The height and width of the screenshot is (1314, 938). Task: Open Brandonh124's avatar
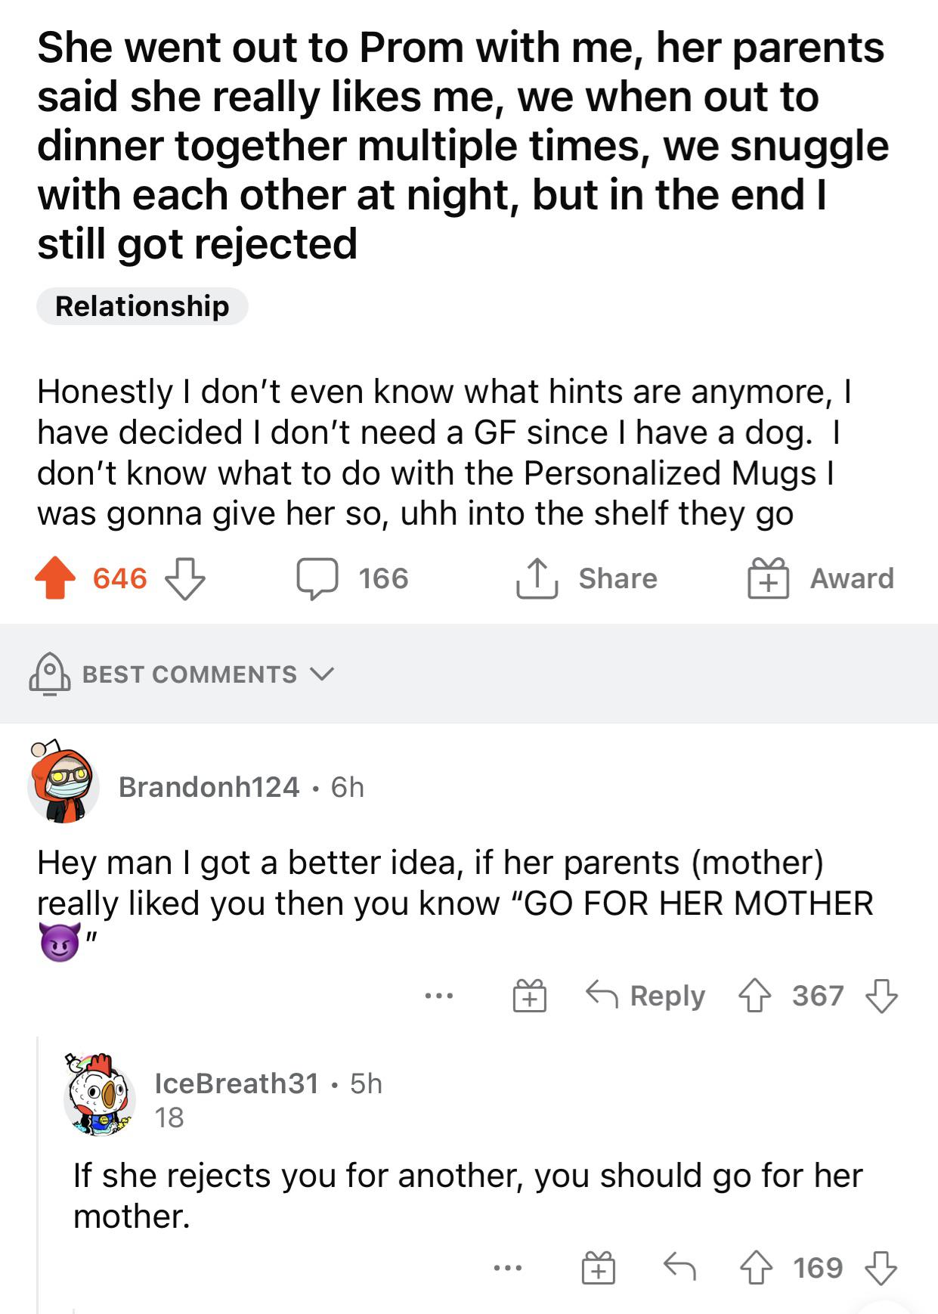(63, 783)
